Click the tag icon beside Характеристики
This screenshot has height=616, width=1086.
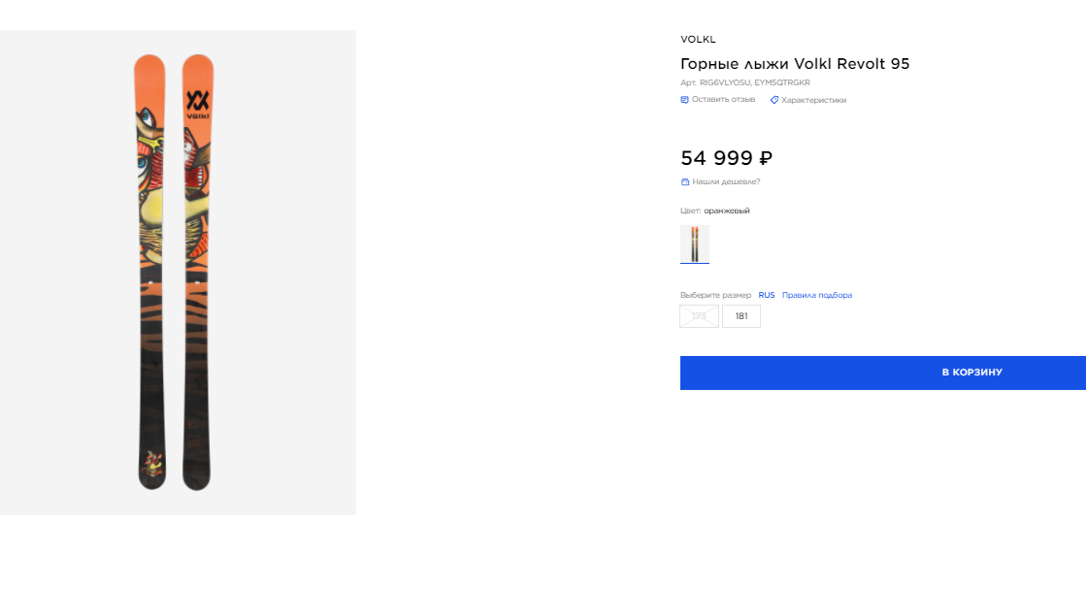[774, 100]
